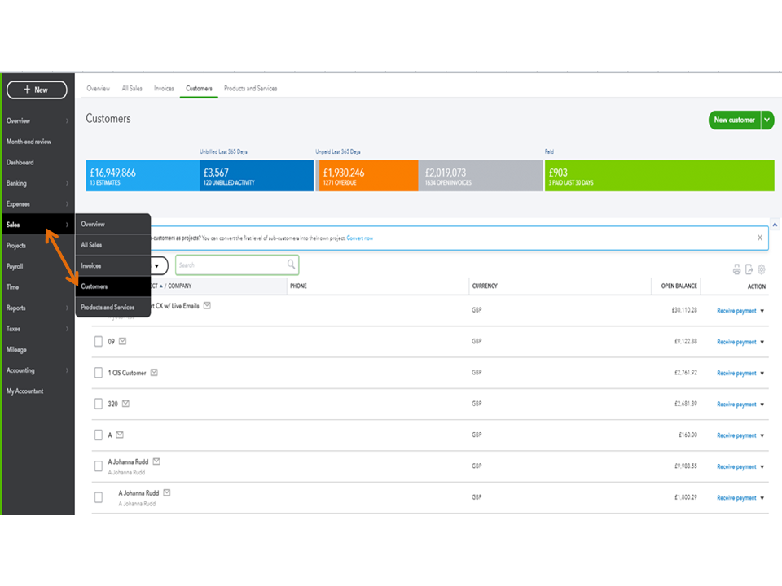This screenshot has height=586, width=782.
Task: Open action dropdown for the £9,988.55 row
Action: (x=762, y=467)
